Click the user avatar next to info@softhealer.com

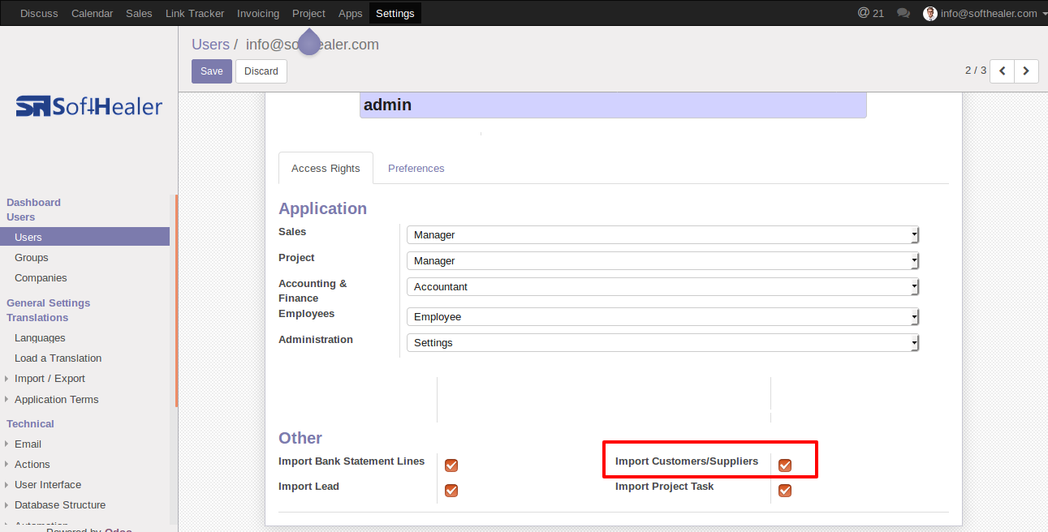click(930, 13)
